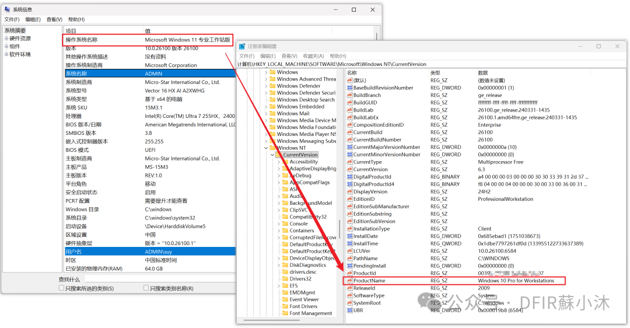Screen dimensions: 630x328
Task: Click the Containers folder icon
Action: pos(285,231)
